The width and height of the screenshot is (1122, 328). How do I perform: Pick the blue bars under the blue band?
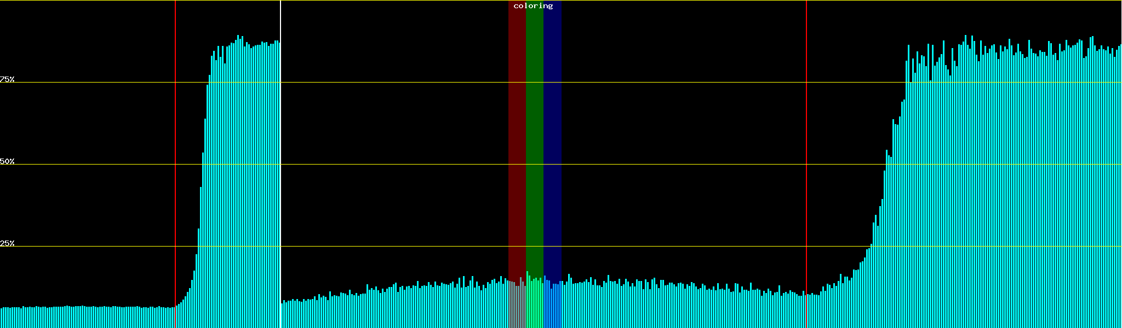coord(552,306)
